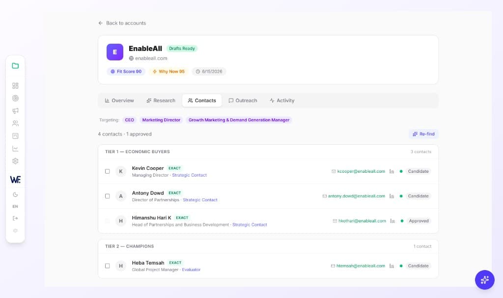Open the target icon in the sidebar
Image resolution: width=503 pixels, height=298 pixels.
(15, 98)
